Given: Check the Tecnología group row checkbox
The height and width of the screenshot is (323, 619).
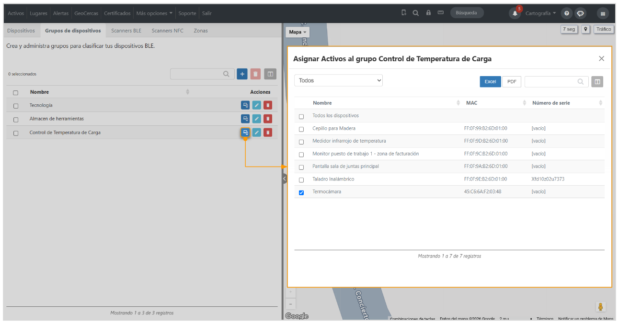Looking at the screenshot, I should click(x=16, y=106).
